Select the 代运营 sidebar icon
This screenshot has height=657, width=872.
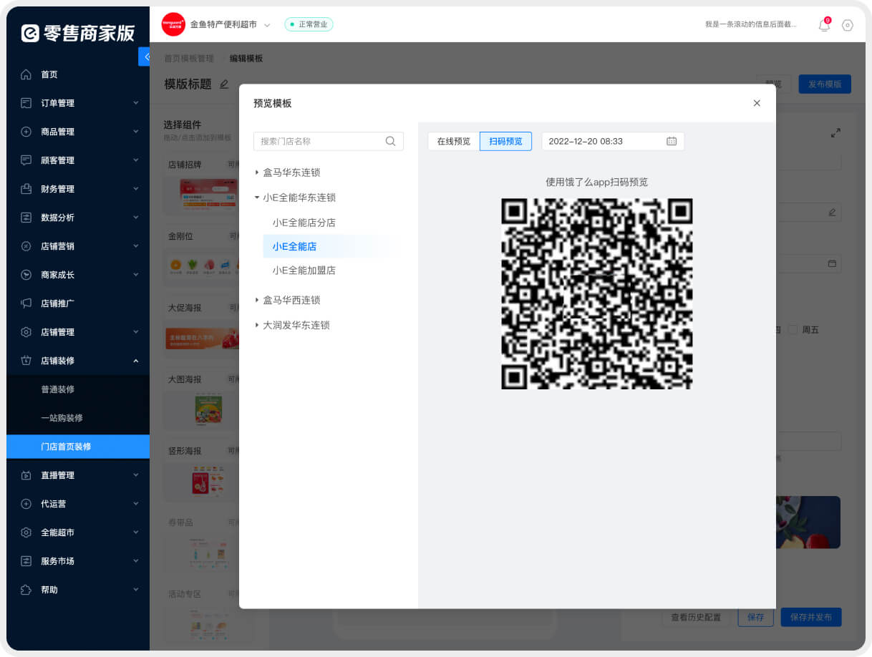click(x=26, y=504)
